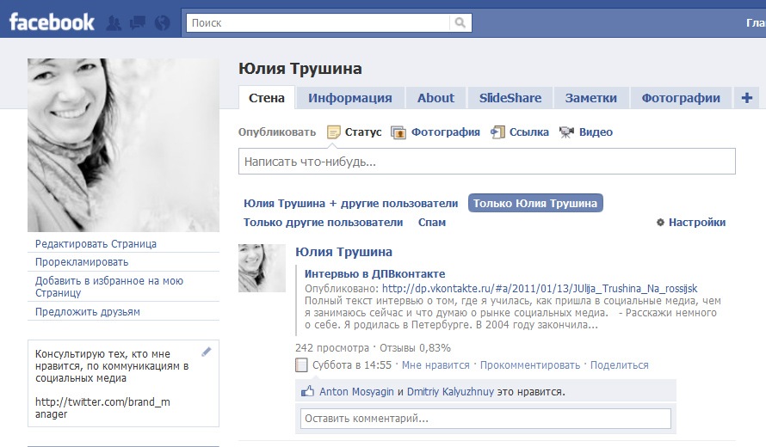Viewport: 766px width, 447px height.
Task: Open the Интервью в ДПВконтакте note
Action: (374, 273)
